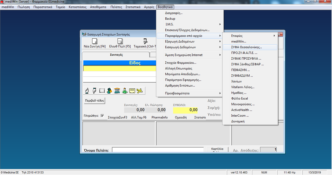332x175 pixels.
Task: Open Μηνύματα Αποδείξεων...
Action: (190, 74)
